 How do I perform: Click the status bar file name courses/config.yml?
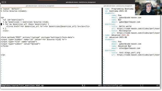[113, 85]
